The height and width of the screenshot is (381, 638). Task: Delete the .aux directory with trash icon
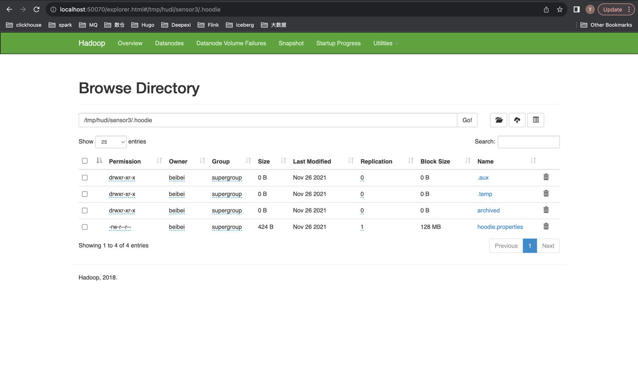pos(546,177)
